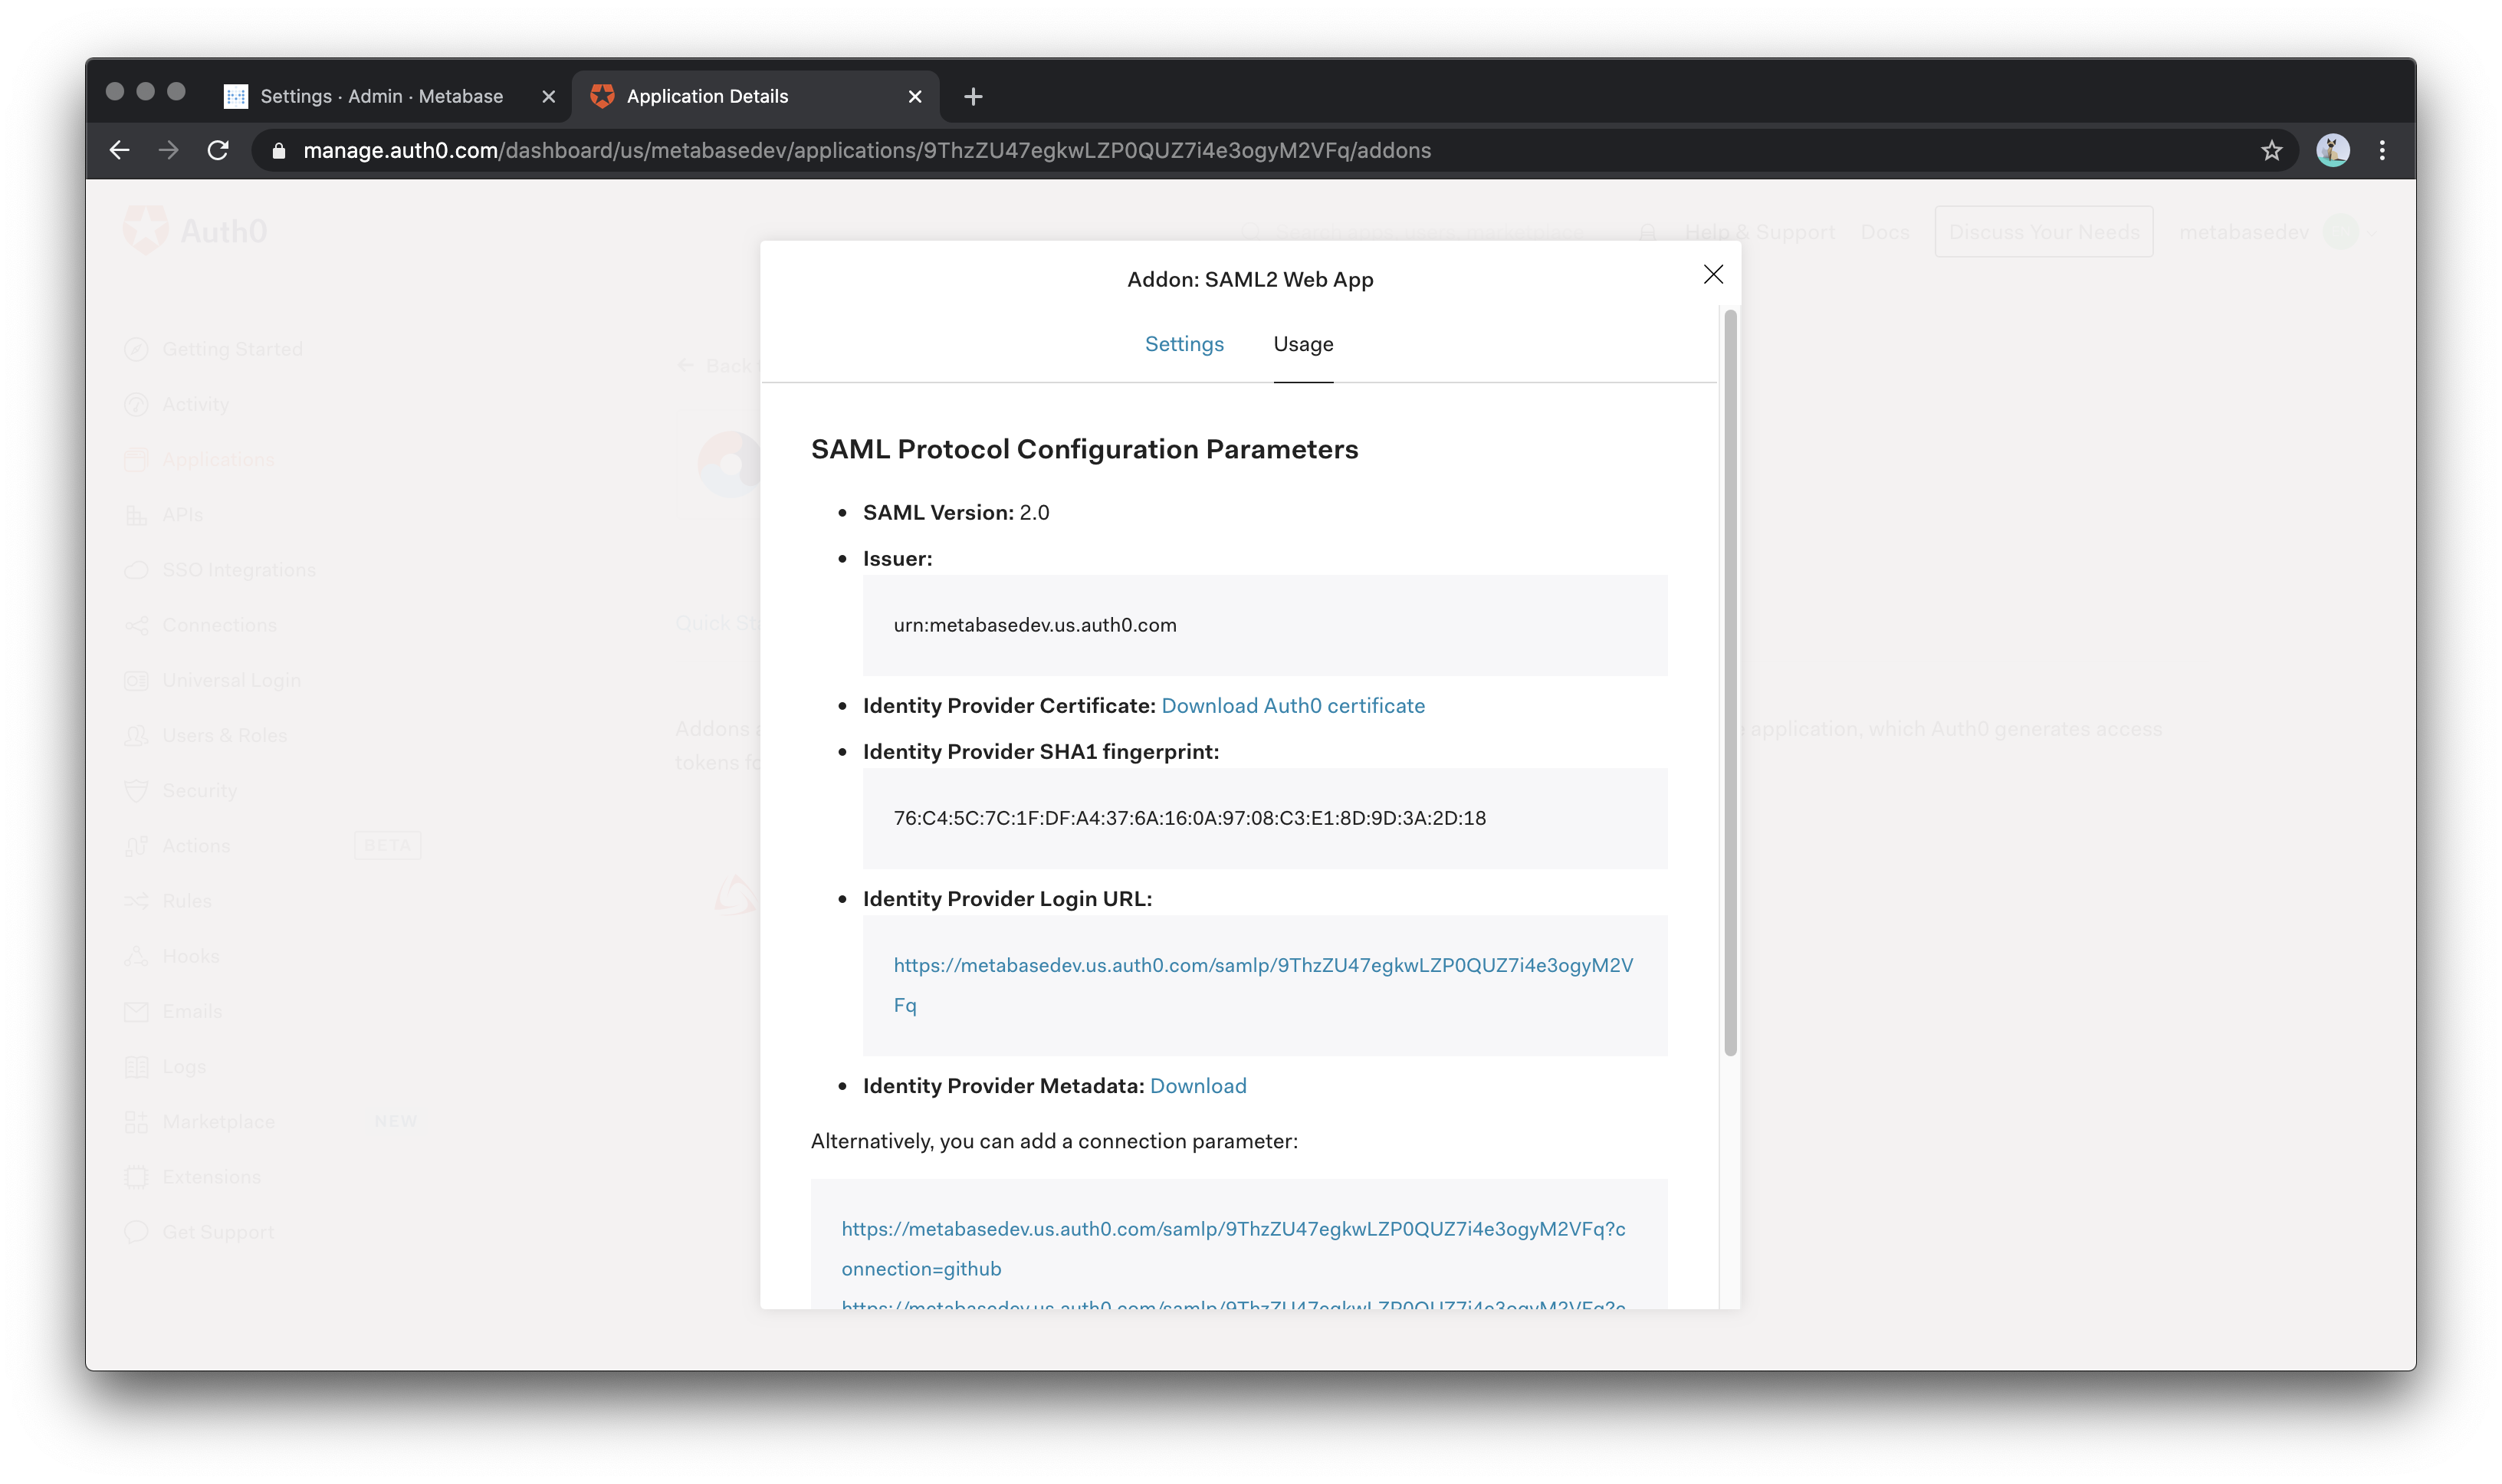Click the SHA1 fingerprint text field

pos(1264,816)
